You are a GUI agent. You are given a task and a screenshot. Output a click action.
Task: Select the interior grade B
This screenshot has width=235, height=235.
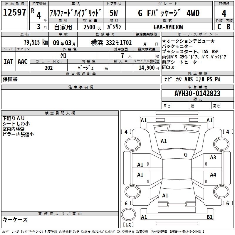229,27
